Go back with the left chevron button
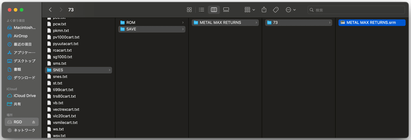The height and width of the screenshot is (140, 411). coord(50,10)
